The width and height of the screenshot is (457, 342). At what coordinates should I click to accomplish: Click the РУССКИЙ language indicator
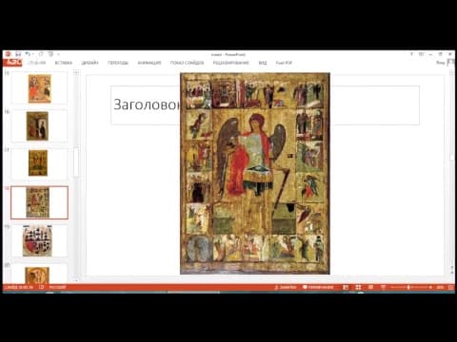tap(58, 287)
